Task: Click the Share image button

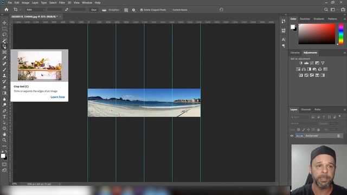Action: point(343,10)
